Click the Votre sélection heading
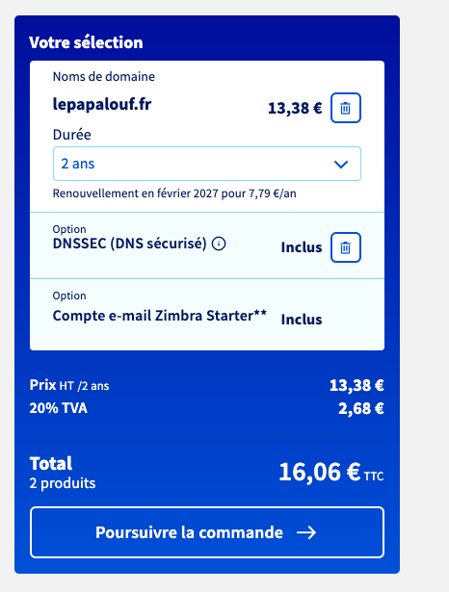 [86, 42]
